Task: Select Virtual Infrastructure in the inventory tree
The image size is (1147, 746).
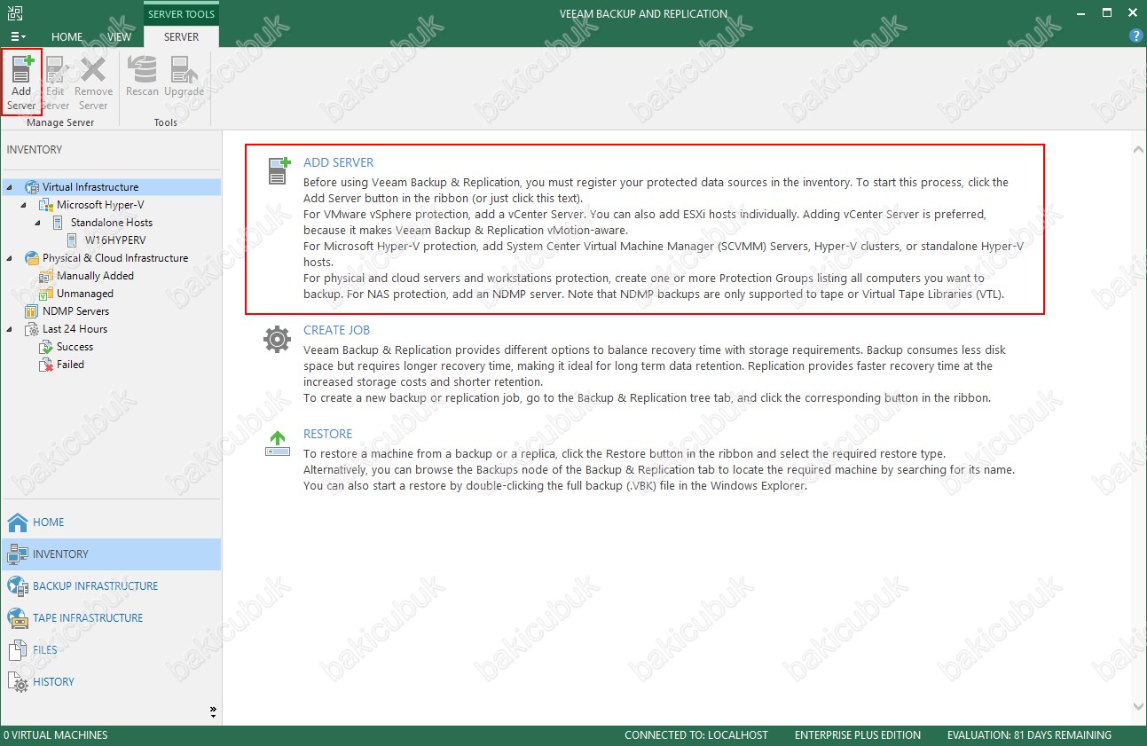Action: tap(90, 187)
